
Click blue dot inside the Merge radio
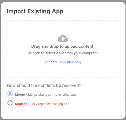(10, 94)
